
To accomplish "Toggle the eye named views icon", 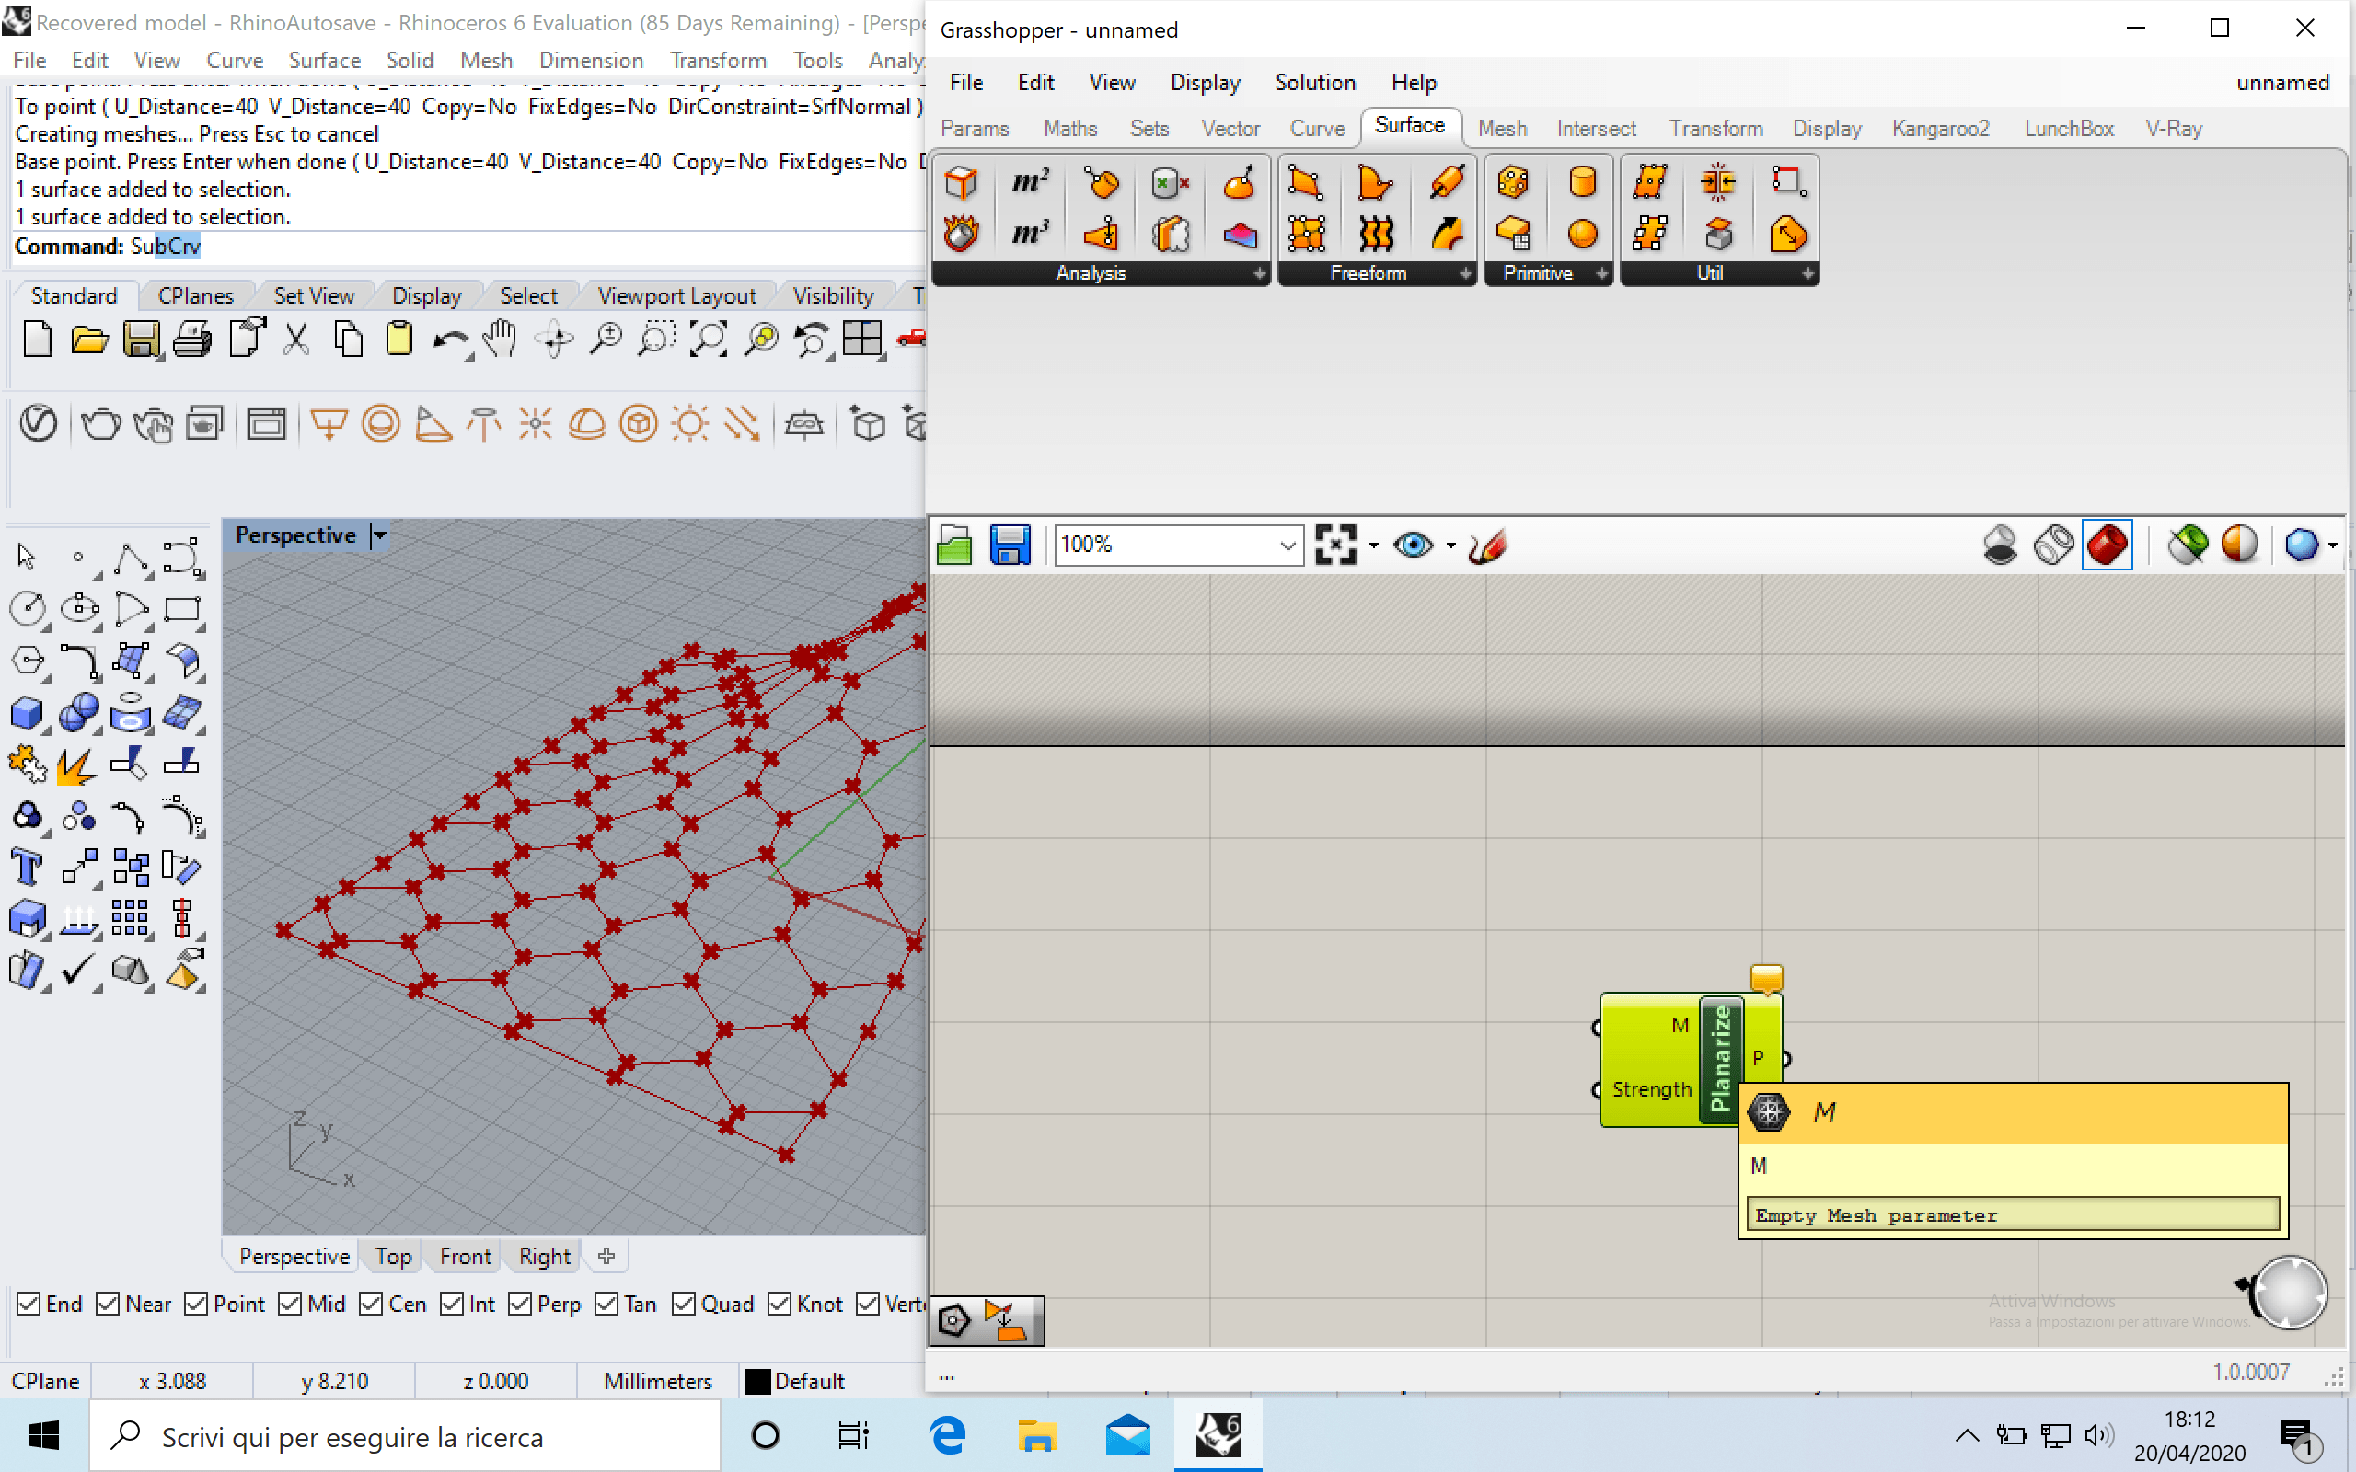I will (1413, 545).
